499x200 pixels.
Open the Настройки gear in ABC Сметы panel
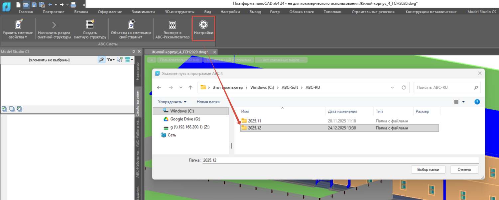203,28
